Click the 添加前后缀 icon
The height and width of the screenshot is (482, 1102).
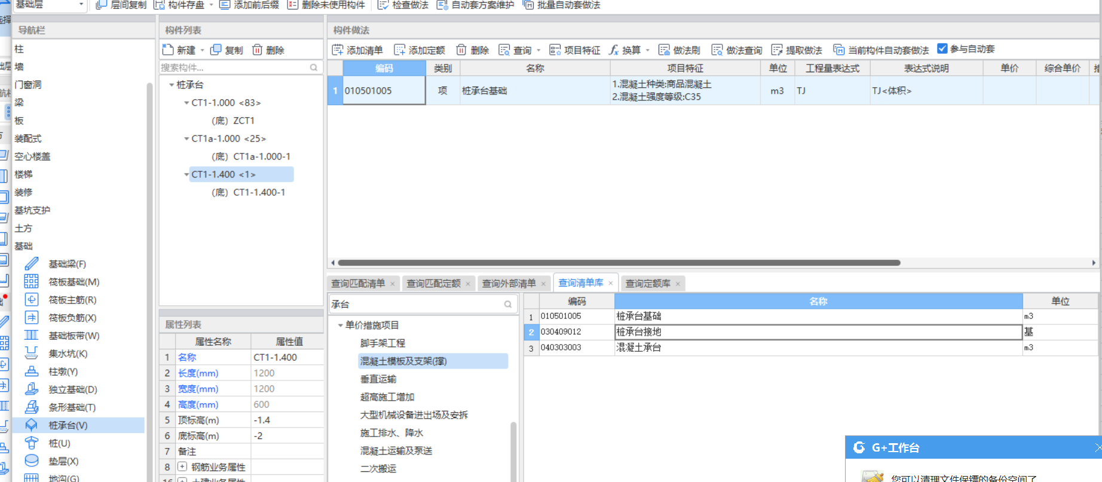pyautogui.click(x=225, y=5)
